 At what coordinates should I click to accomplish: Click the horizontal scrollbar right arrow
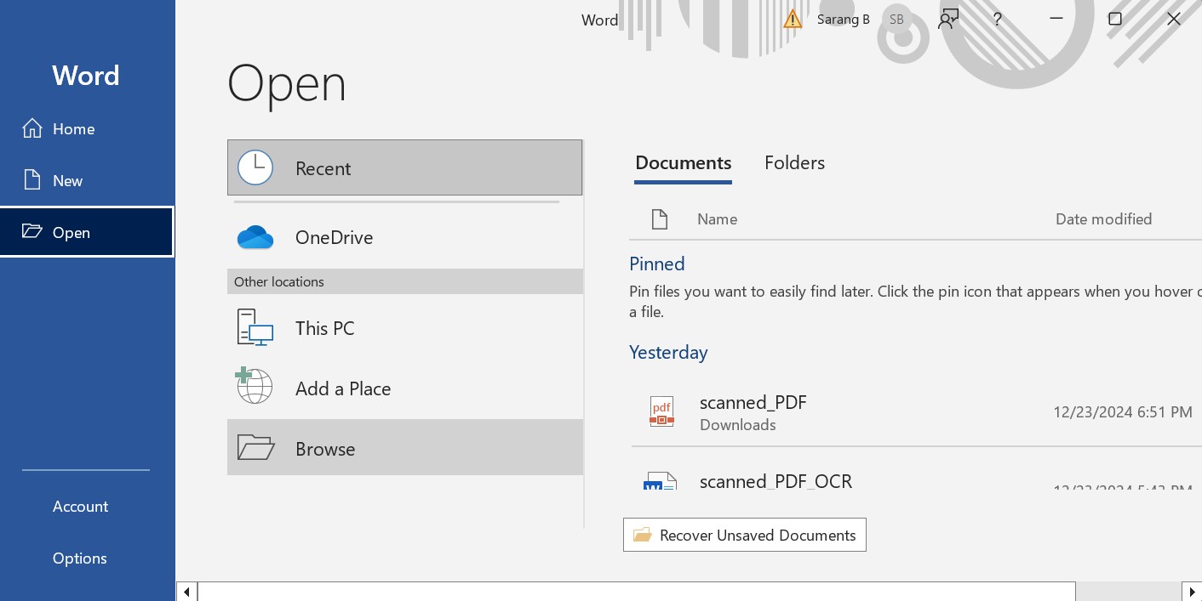(x=1192, y=592)
